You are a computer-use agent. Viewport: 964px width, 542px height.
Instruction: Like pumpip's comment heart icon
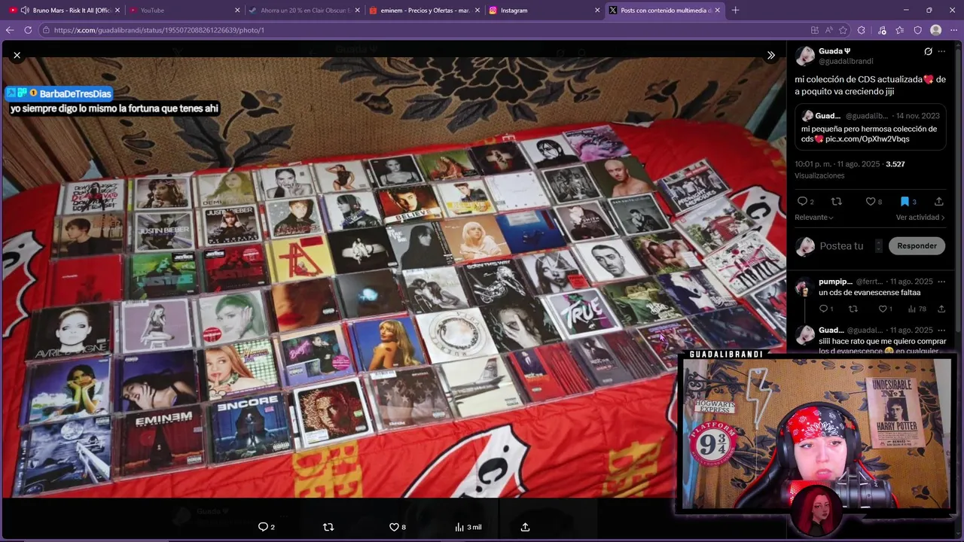(883, 309)
